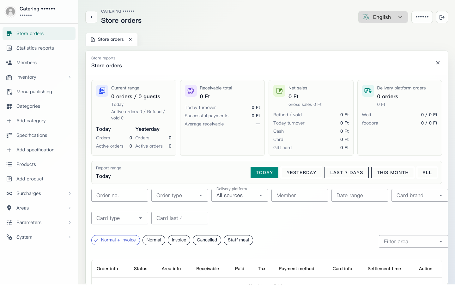Click the logout icon button in header
Viewport: 455px width, 292px height.
[442, 17]
